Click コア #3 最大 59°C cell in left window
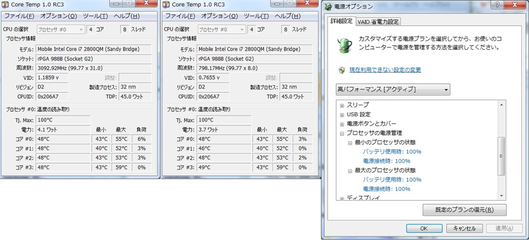The image size is (529, 240). coord(121,167)
